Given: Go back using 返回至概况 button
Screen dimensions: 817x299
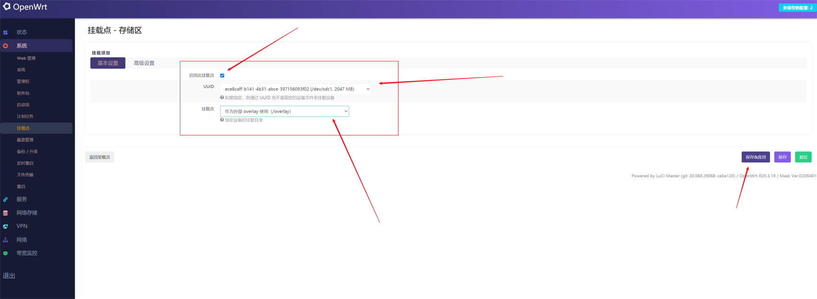Looking at the screenshot, I should point(100,157).
